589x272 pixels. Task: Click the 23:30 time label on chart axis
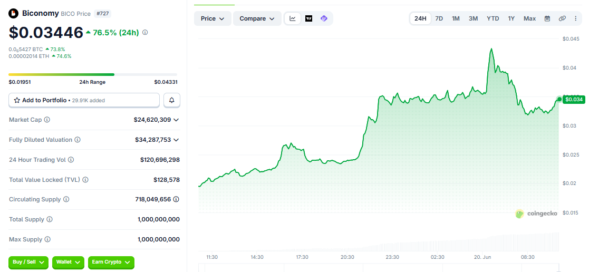click(392, 257)
